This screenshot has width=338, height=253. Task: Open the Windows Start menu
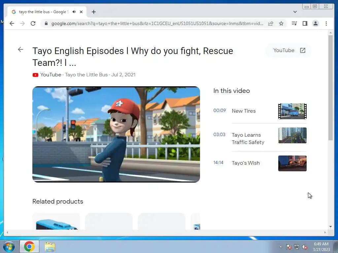(x=9, y=246)
